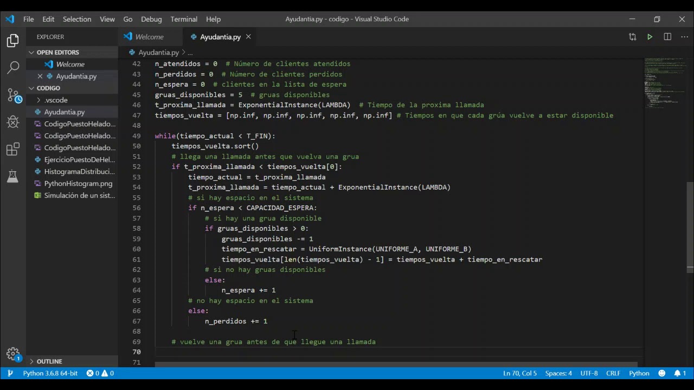The image size is (694, 390).
Task: Close the Ayudantia.py tab
Action: coord(248,37)
